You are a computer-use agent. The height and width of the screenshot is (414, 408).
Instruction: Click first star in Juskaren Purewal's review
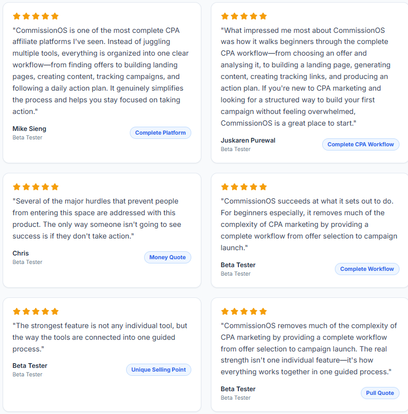tap(225, 16)
